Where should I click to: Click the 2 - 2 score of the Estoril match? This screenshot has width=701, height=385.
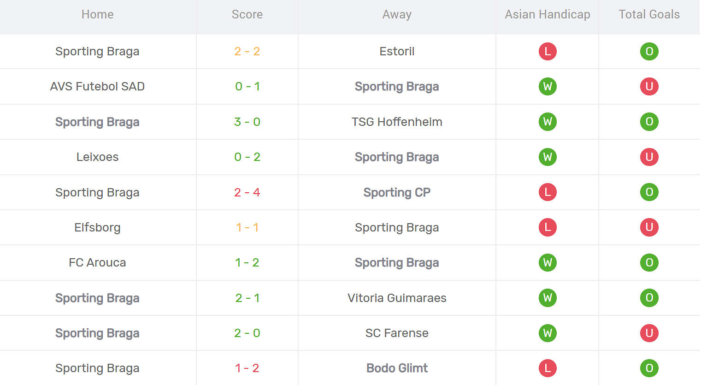coord(247,51)
